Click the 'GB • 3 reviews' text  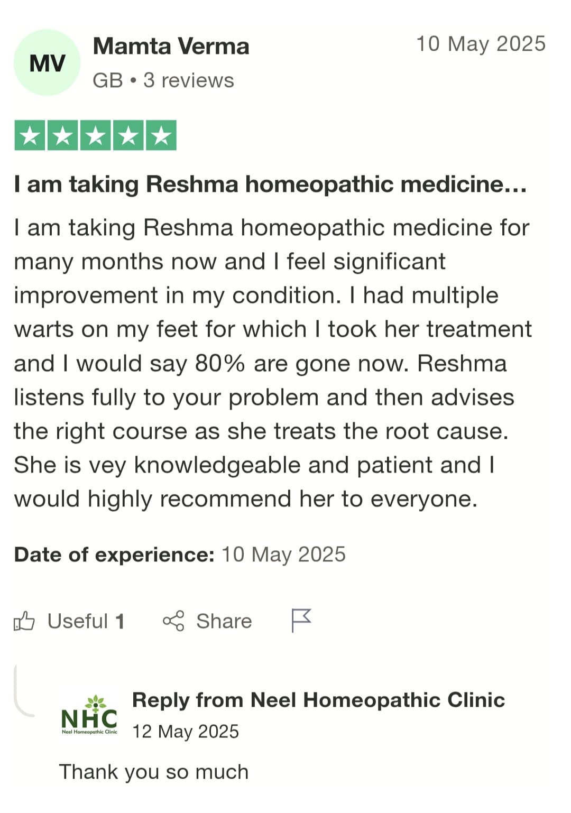163,80
